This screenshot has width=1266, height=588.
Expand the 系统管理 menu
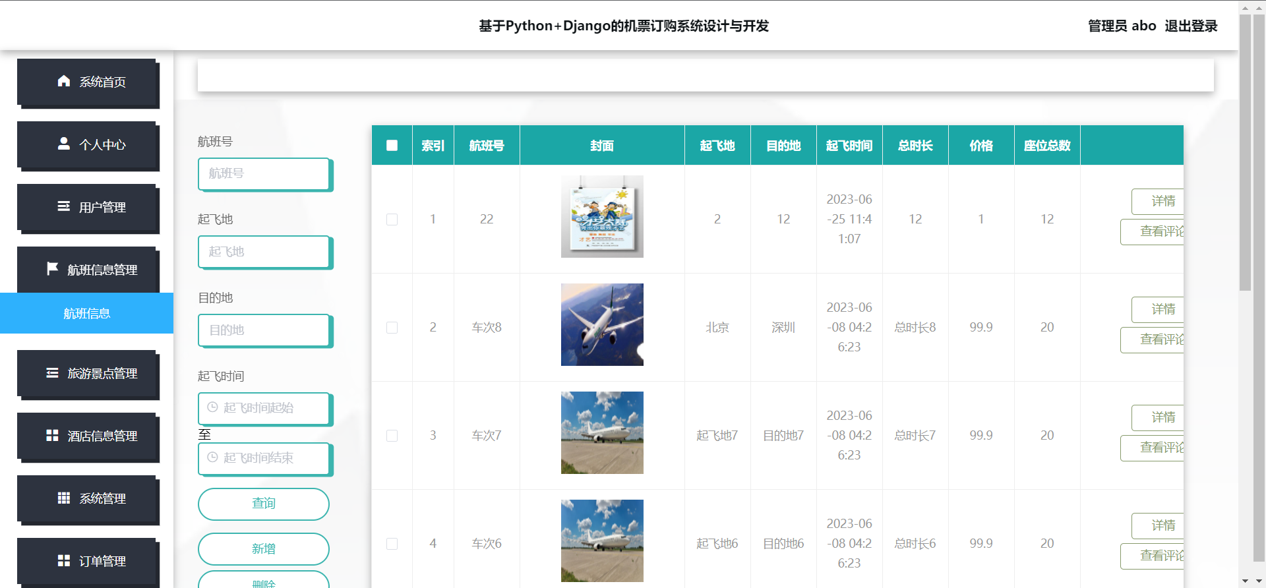[x=86, y=498]
